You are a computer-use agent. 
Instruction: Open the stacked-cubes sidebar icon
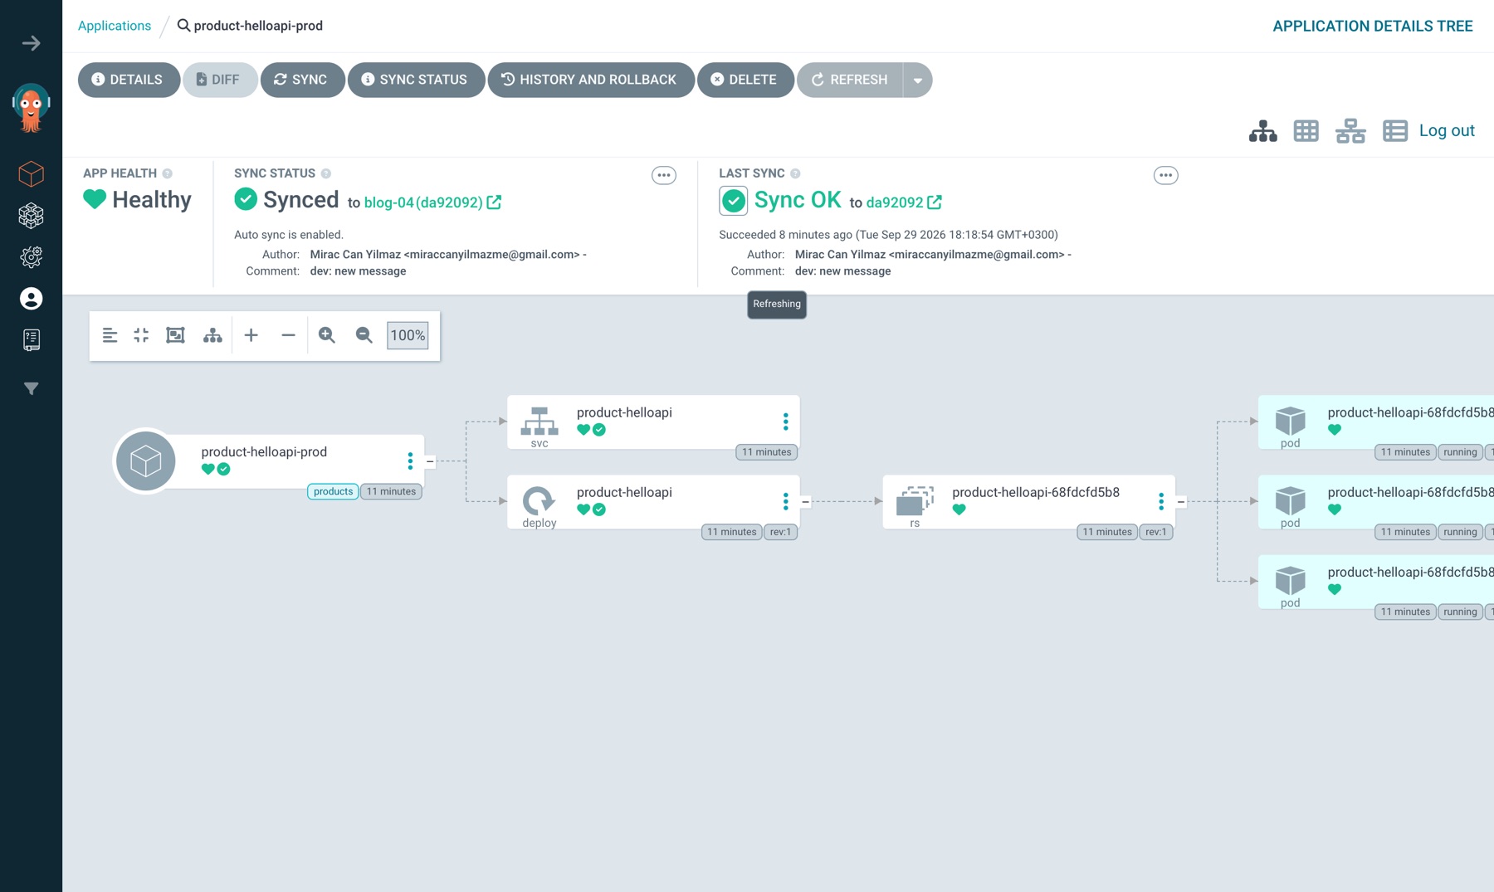tap(32, 216)
